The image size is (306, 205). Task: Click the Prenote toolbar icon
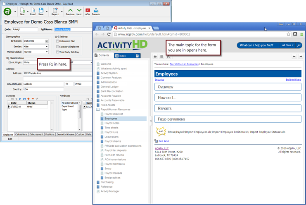point(96,12)
